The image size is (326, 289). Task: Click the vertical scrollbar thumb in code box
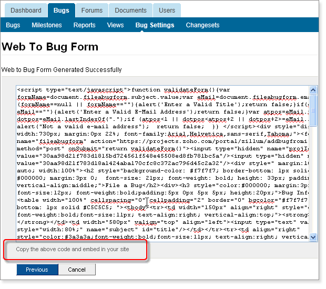pyautogui.click(x=313, y=110)
